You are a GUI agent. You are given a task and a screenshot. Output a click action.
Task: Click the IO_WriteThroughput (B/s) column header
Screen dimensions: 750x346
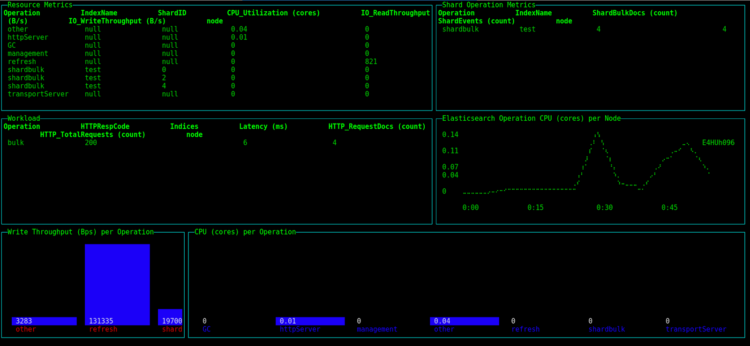(117, 21)
